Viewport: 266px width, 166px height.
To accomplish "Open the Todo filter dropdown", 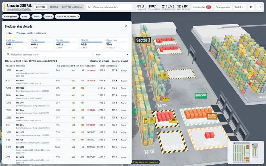I will pos(111,54).
